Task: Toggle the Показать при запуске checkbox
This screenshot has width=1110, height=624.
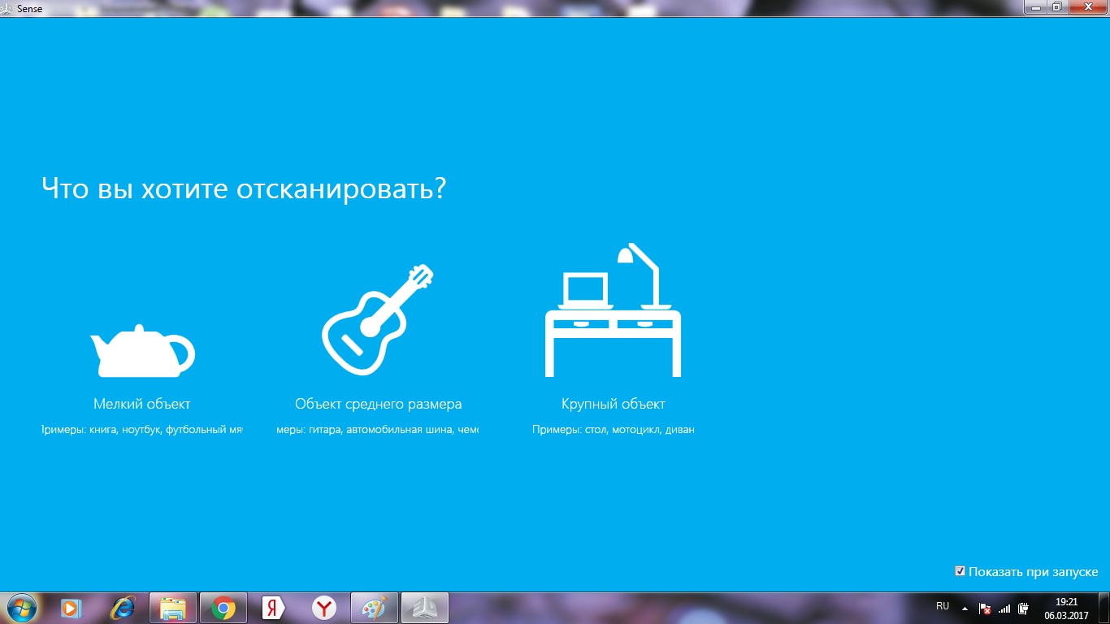Action: coord(960,571)
